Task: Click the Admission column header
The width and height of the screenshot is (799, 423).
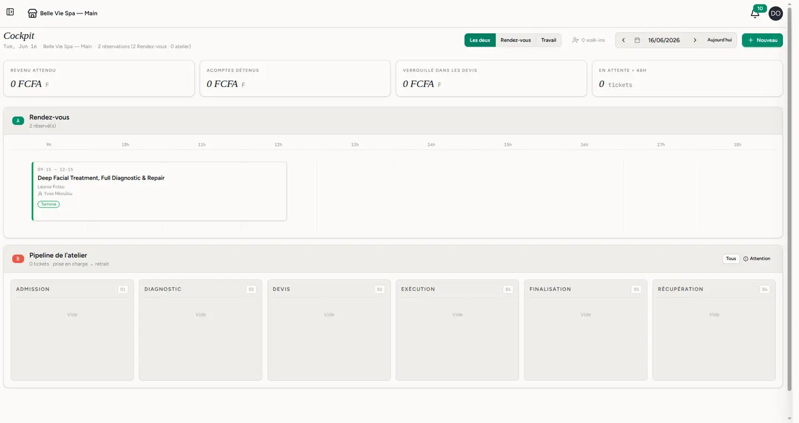Action: [x=33, y=289]
